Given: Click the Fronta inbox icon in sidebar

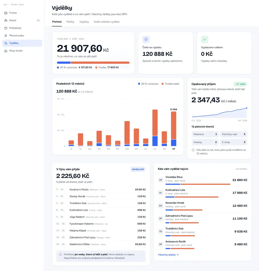Looking at the screenshot, I should coord(6,13).
